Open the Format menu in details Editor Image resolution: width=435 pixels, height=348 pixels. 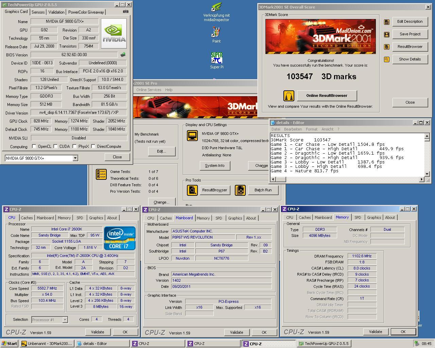(x=312, y=129)
